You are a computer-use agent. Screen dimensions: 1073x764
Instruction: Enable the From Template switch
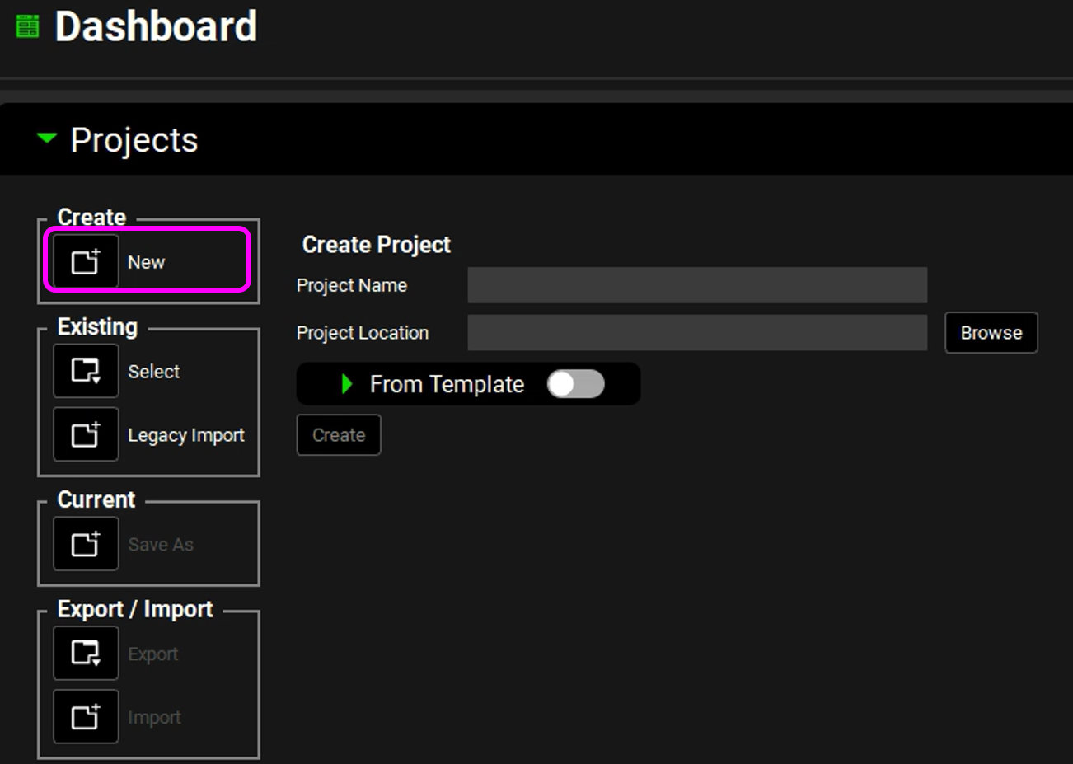576,384
